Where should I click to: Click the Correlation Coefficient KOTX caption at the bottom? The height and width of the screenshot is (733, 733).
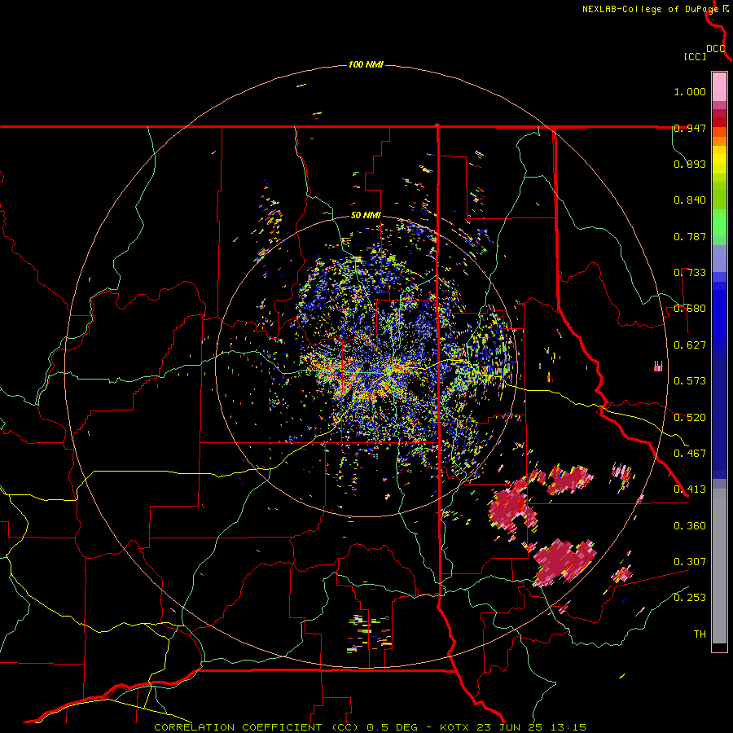pyautogui.click(x=370, y=727)
